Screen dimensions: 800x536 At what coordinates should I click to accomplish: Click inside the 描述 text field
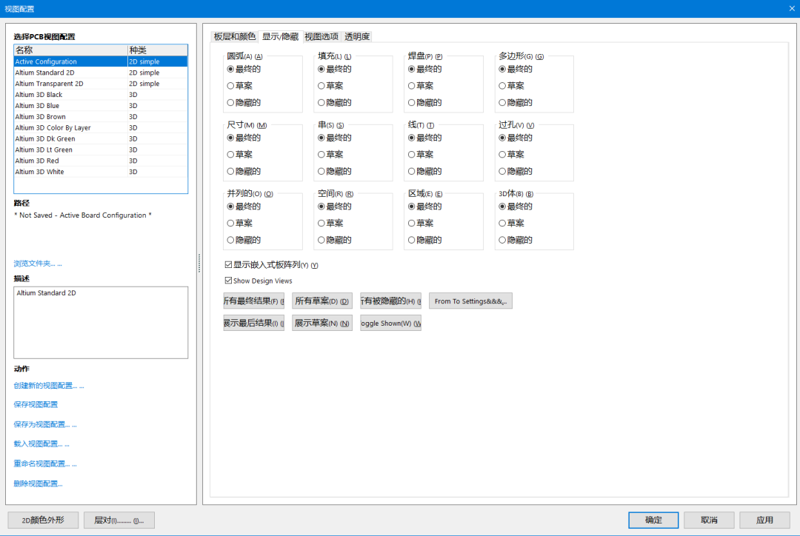(101, 322)
